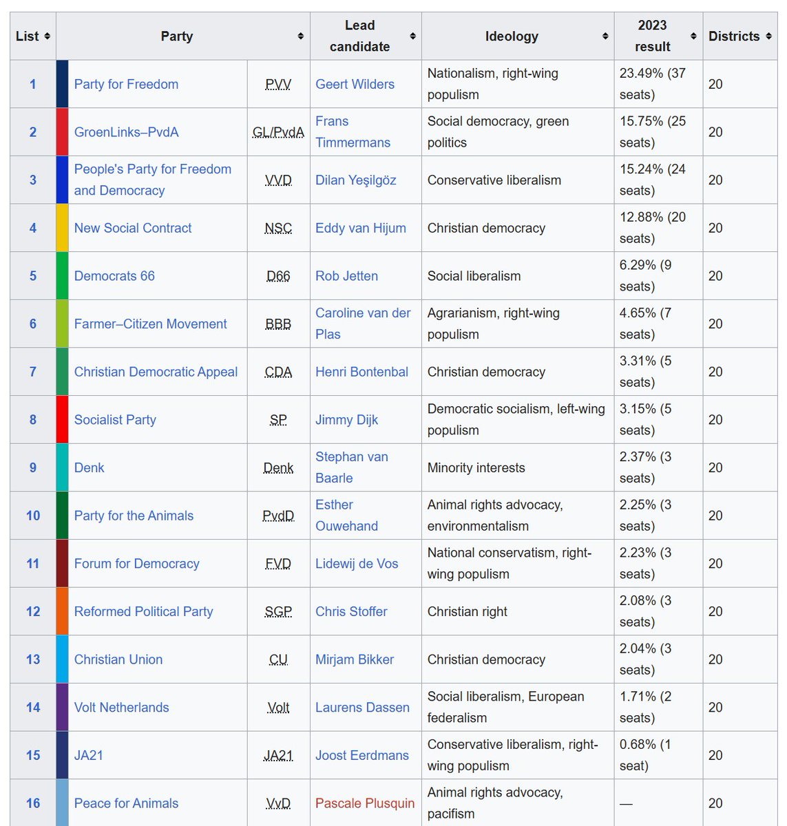Click list number 16 link
Image resolution: width=787 pixels, height=826 pixels.
tap(33, 803)
